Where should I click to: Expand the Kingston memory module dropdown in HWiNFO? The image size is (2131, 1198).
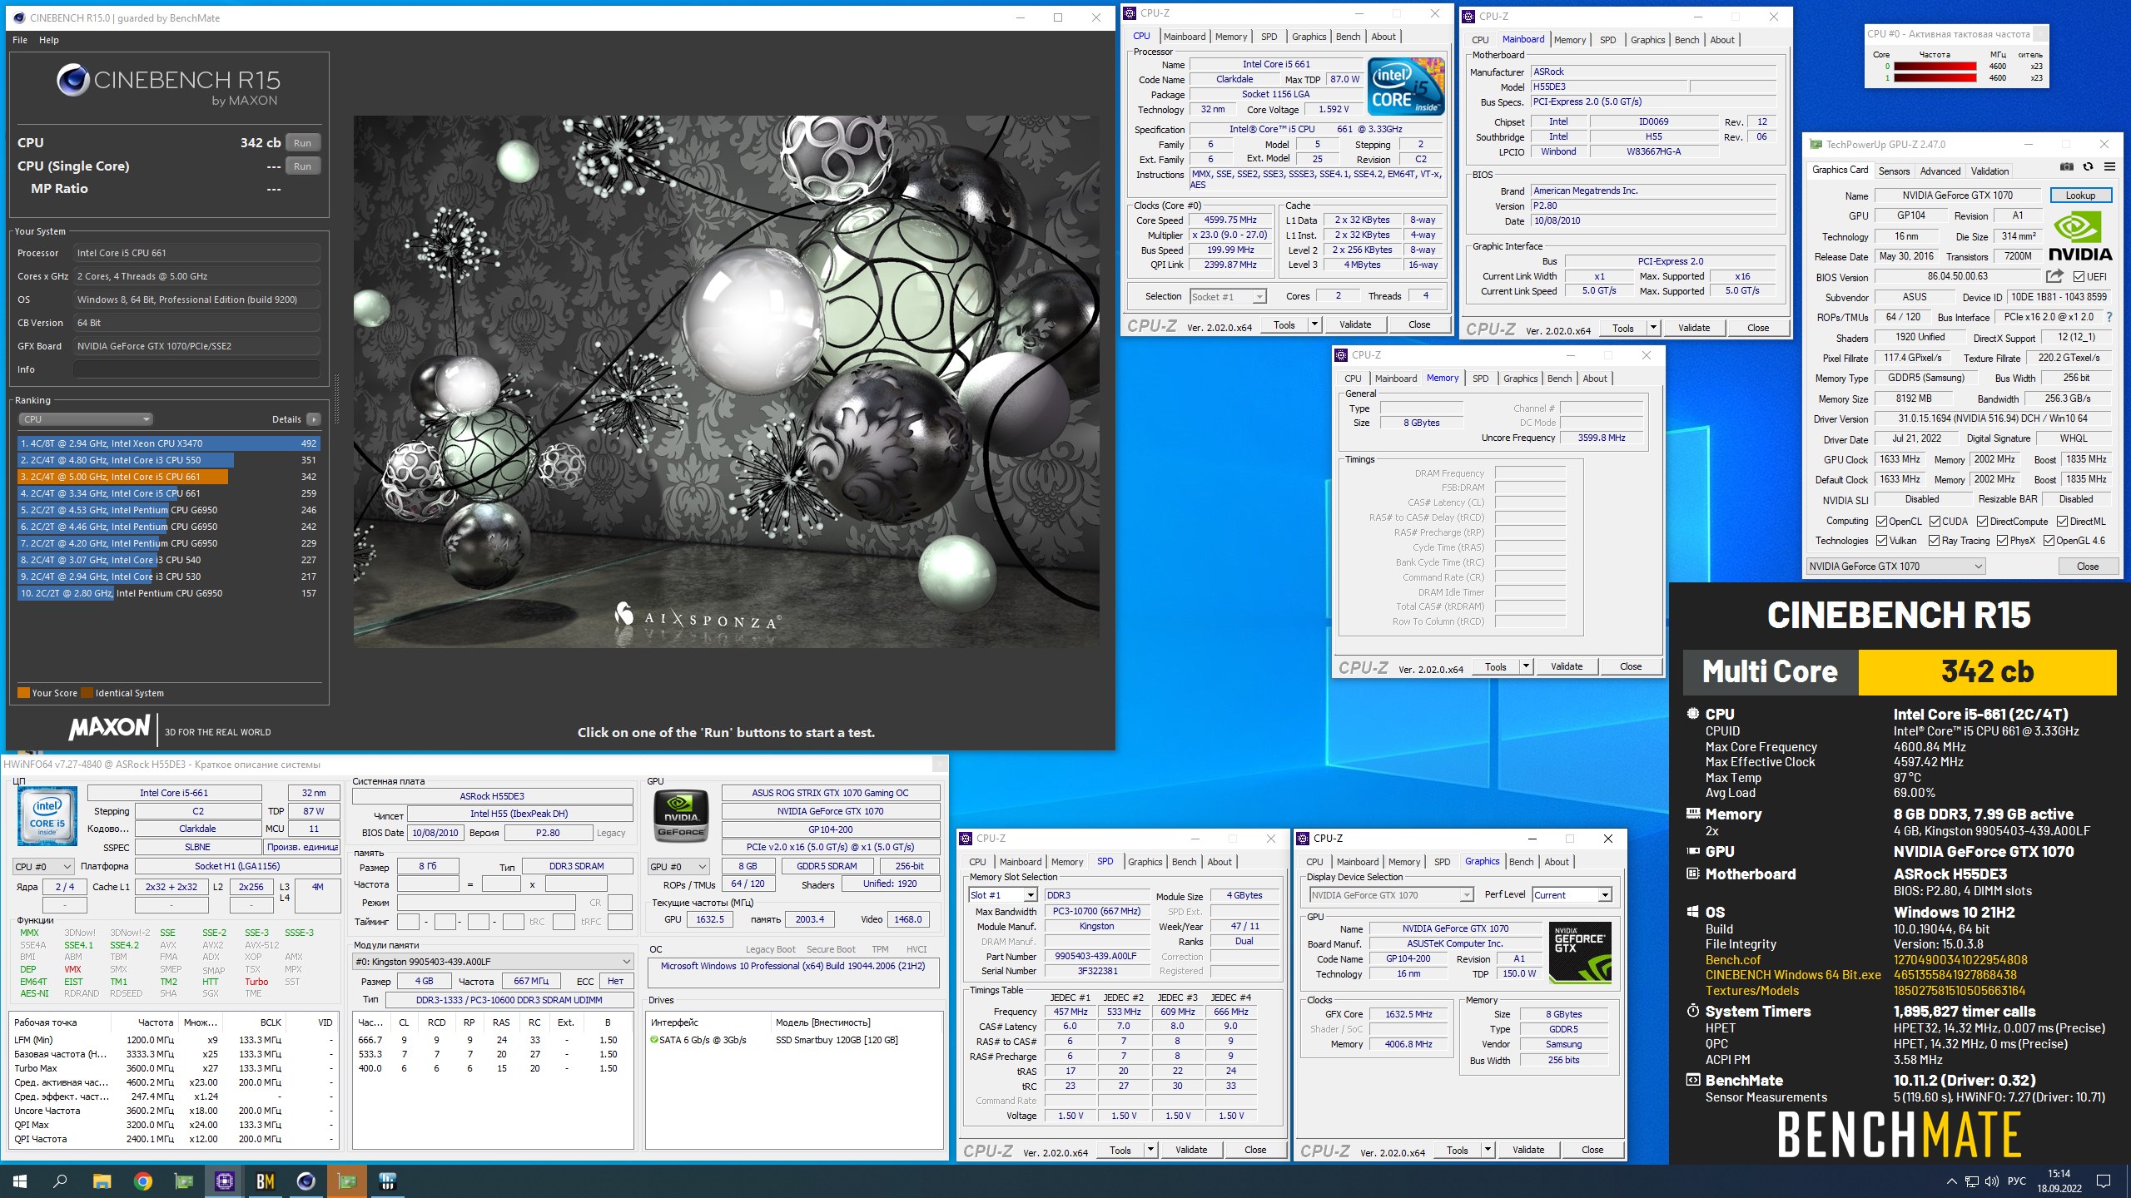493,962
